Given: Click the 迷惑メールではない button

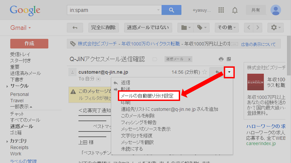Looking at the screenshot, I should click(148, 28).
